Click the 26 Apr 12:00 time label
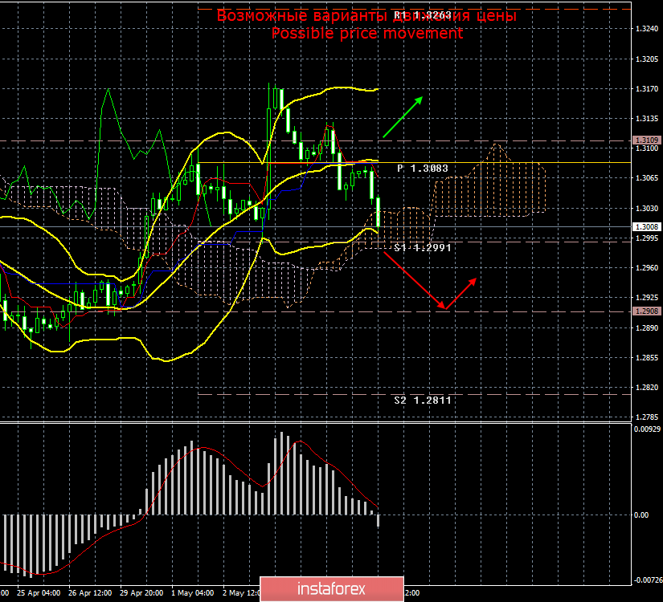Screen dimensions: 663x602 [90, 593]
